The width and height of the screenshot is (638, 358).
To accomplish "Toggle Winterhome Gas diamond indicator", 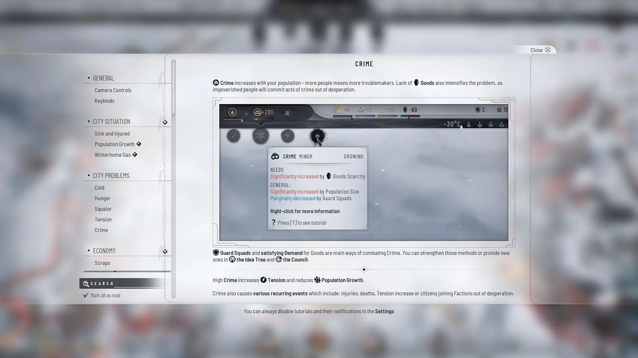I will tap(135, 154).
